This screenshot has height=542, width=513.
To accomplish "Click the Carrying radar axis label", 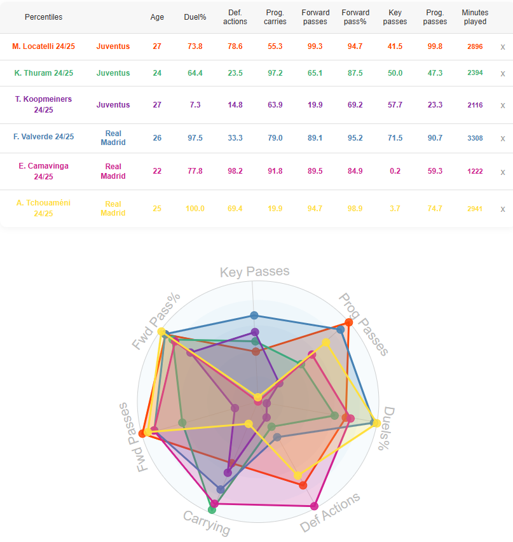I will tap(207, 522).
